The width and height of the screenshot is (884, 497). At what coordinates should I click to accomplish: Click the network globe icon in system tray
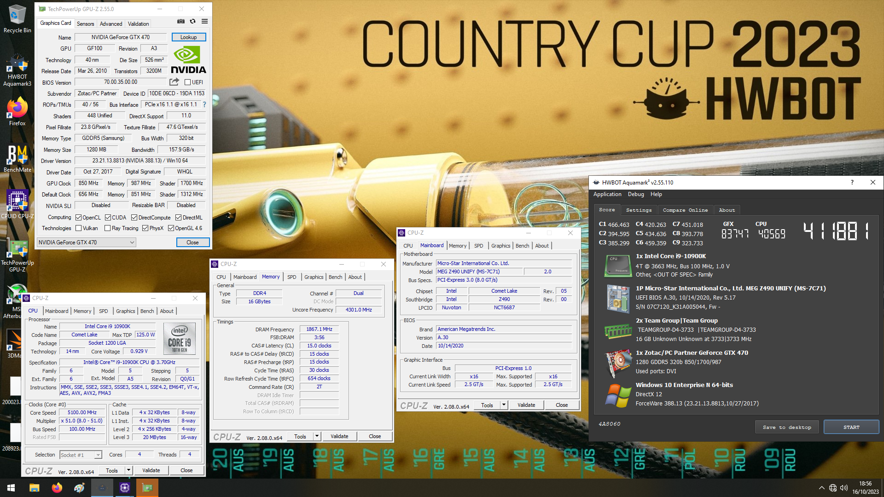(x=832, y=488)
